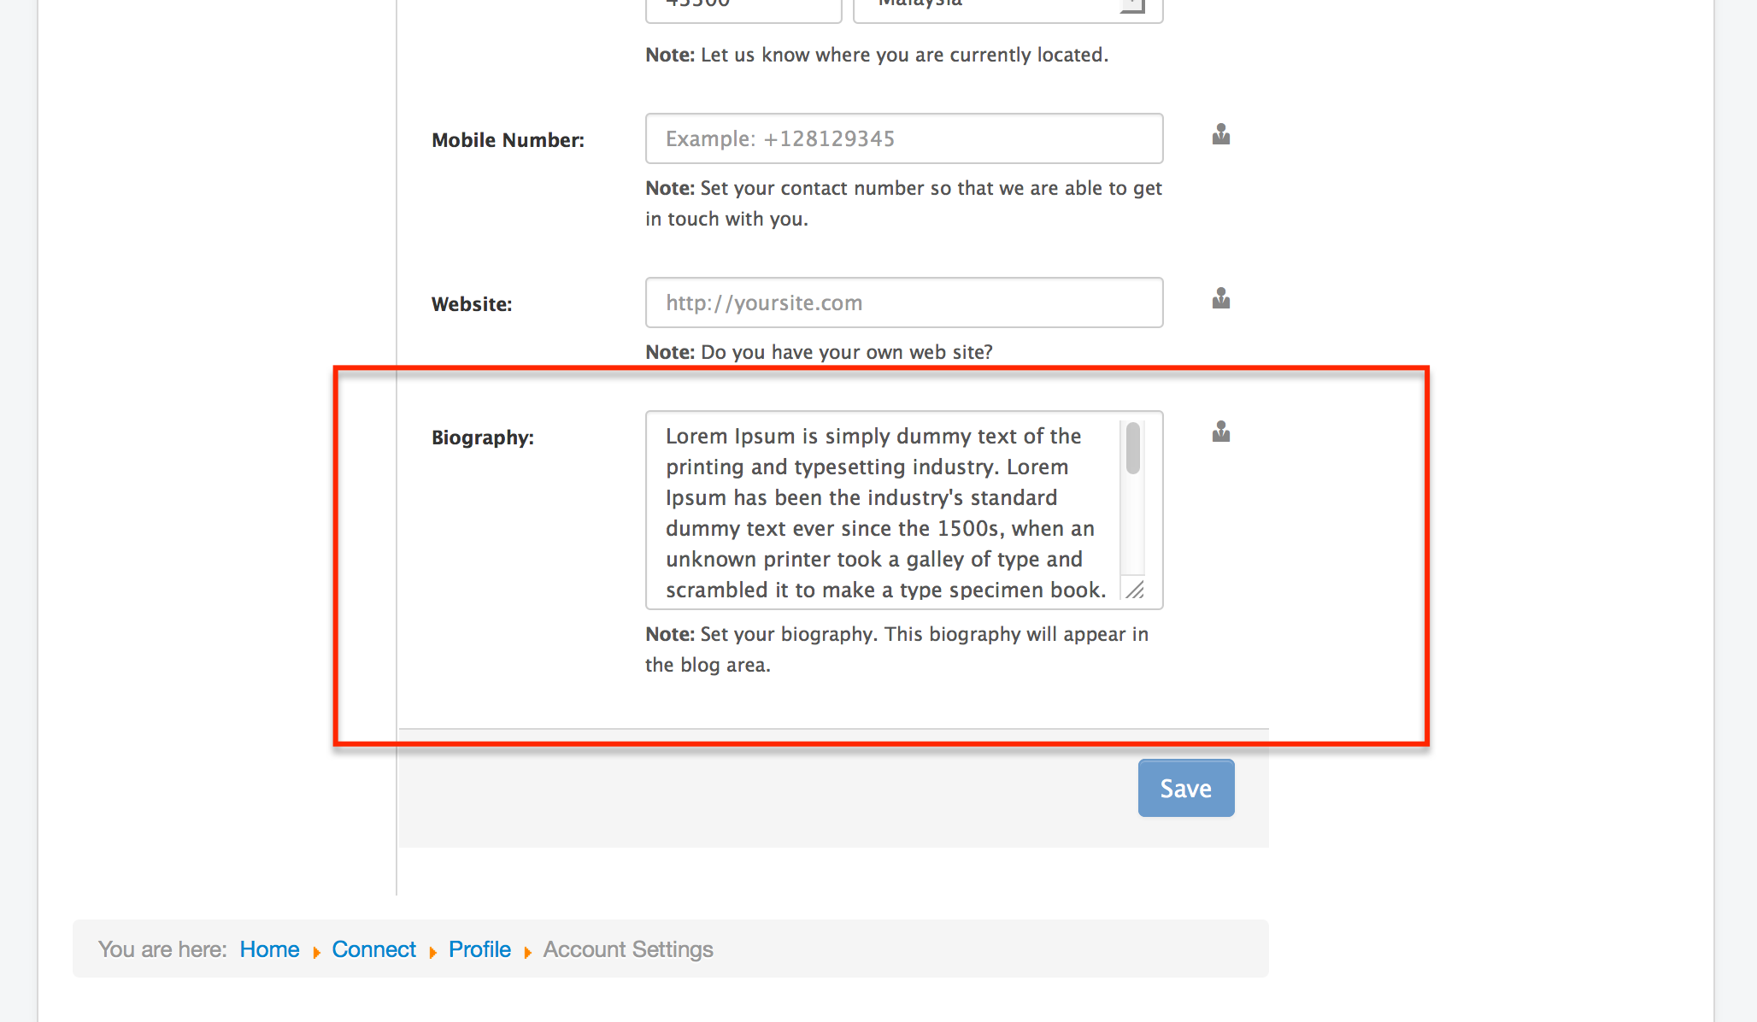The height and width of the screenshot is (1022, 1757).
Task: Focus the Mobile Number input field
Action: click(x=903, y=138)
